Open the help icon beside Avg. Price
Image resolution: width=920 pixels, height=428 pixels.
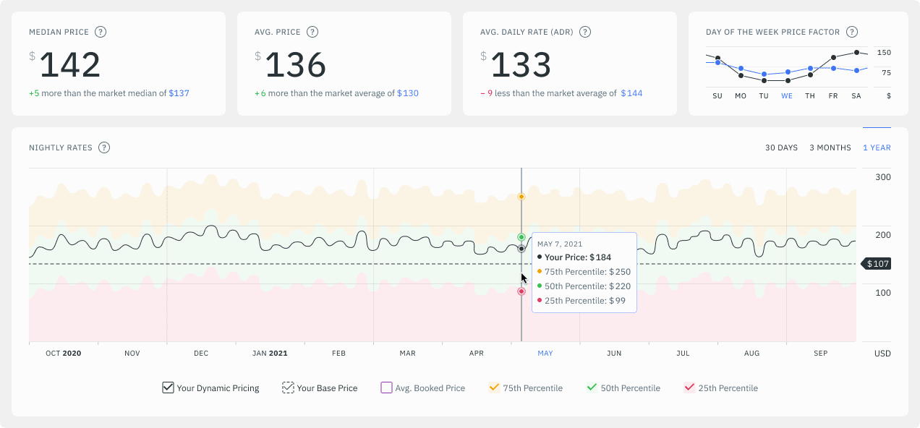(312, 32)
